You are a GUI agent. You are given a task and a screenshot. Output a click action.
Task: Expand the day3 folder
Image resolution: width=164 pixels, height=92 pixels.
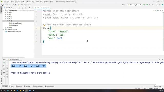tap(5, 17)
